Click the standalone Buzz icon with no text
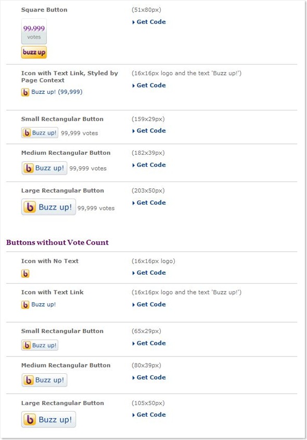The image size is (307, 440). (x=25, y=274)
